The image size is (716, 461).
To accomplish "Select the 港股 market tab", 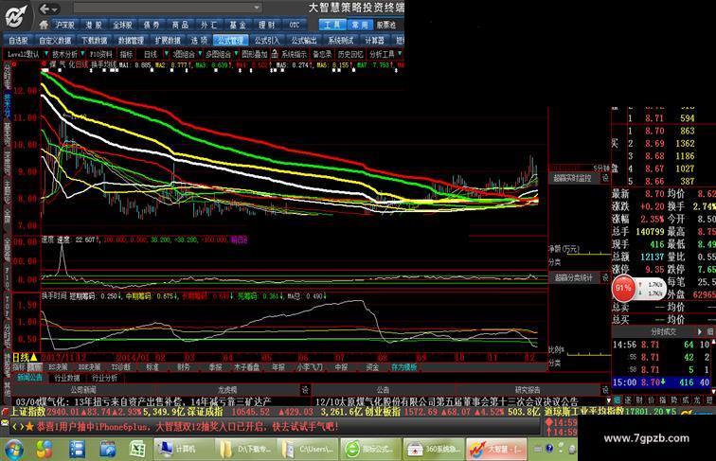I will [x=94, y=25].
